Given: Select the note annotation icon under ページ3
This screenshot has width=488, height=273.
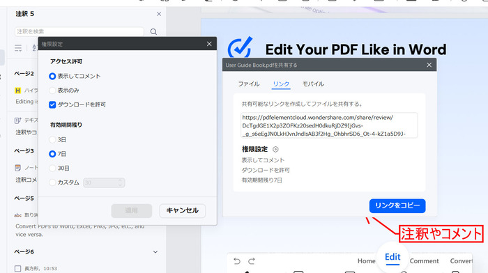Looking at the screenshot, I should pos(17,168).
